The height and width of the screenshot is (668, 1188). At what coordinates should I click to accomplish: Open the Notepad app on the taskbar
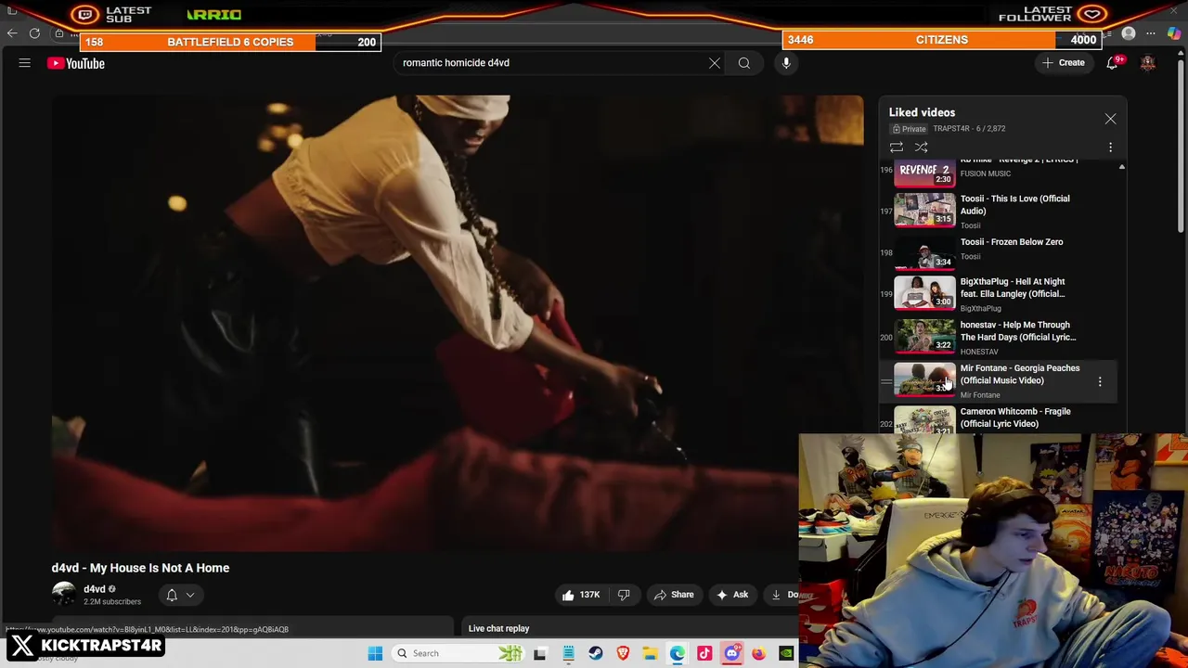pos(568,653)
